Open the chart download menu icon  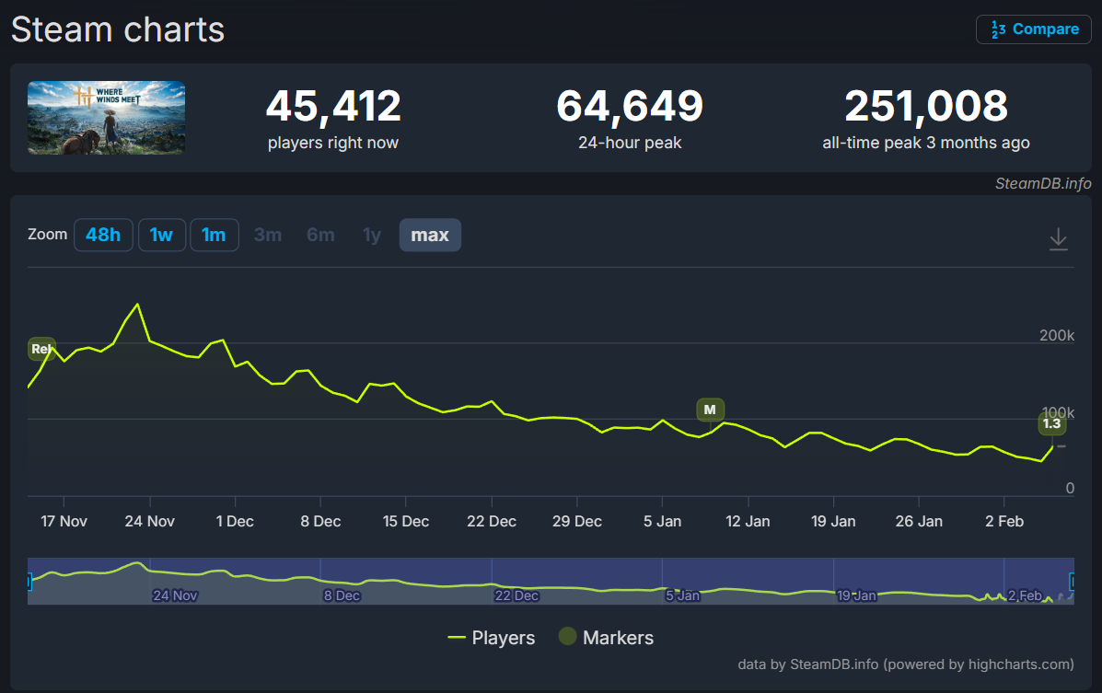[x=1058, y=239]
